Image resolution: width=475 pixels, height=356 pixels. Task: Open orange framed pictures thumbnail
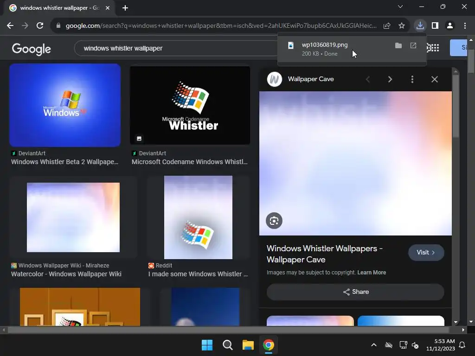80,307
